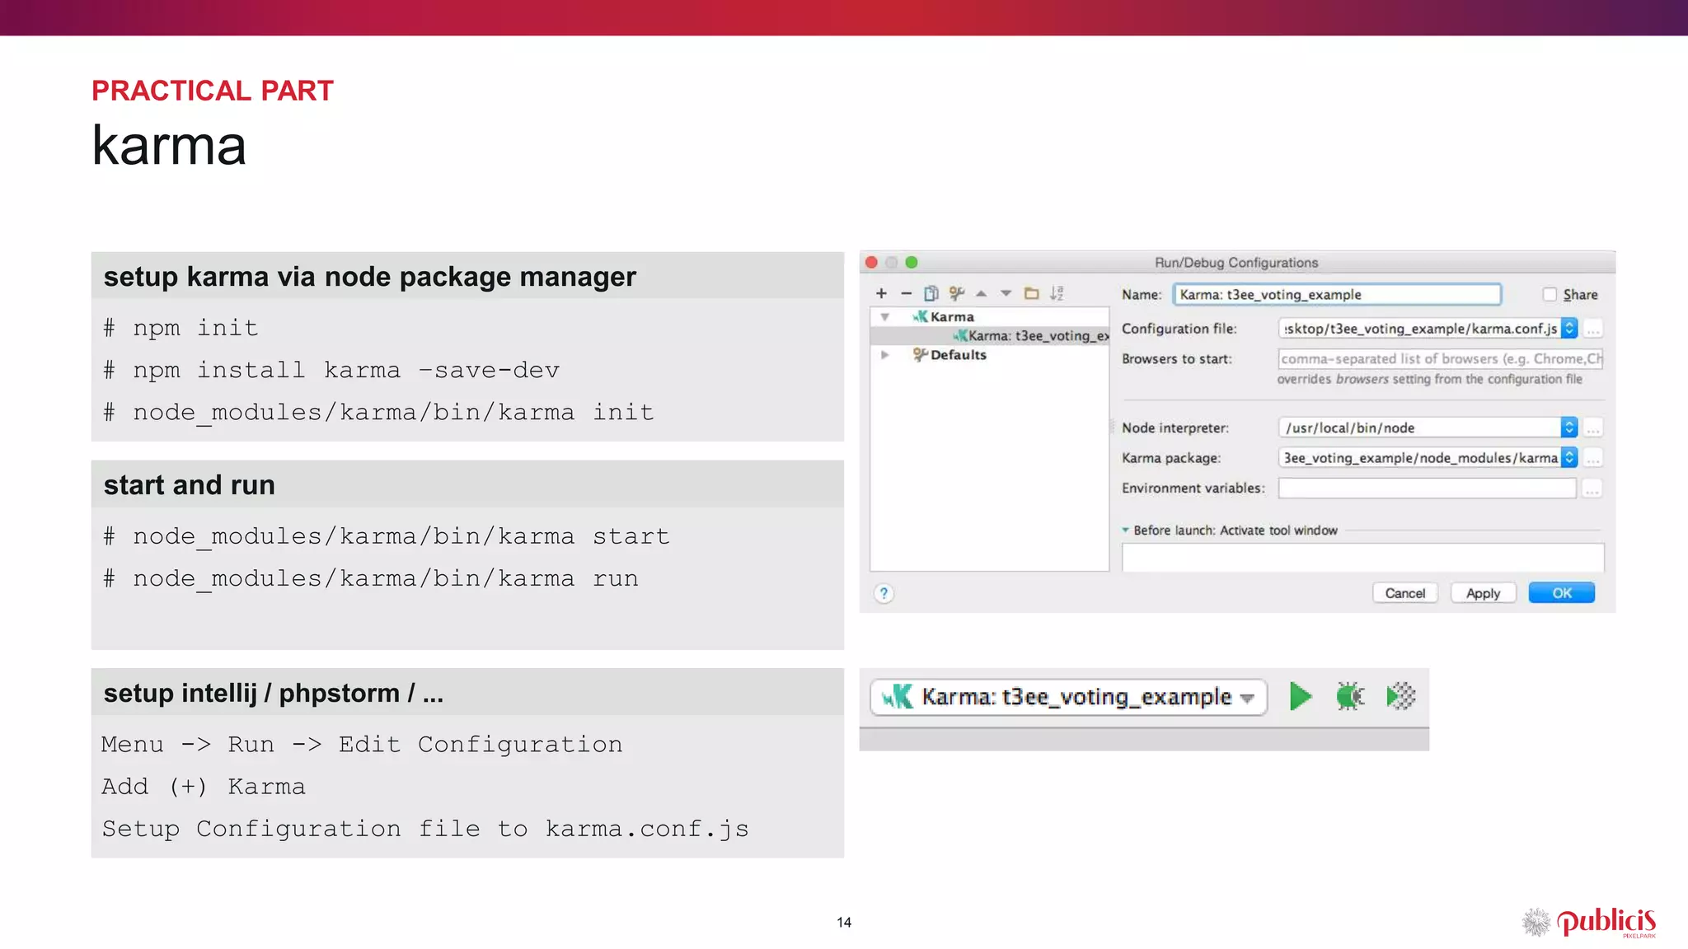Select the Karma group in the tree
The width and height of the screenshot is (1688, 949).
[x=951, y=317]
